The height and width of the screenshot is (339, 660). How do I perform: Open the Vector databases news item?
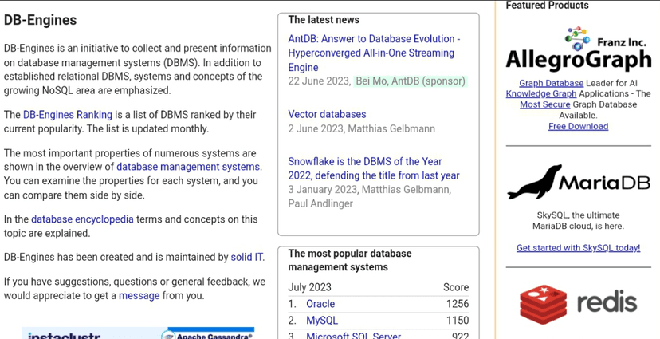click(x=327, y=114)
